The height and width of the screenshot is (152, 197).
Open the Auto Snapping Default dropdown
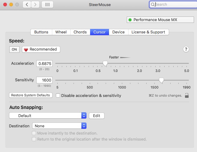[48, 116]
